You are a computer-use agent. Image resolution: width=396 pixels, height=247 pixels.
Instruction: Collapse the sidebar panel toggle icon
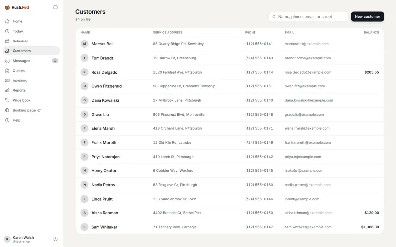pyautogui.click(x=55, y=7)
